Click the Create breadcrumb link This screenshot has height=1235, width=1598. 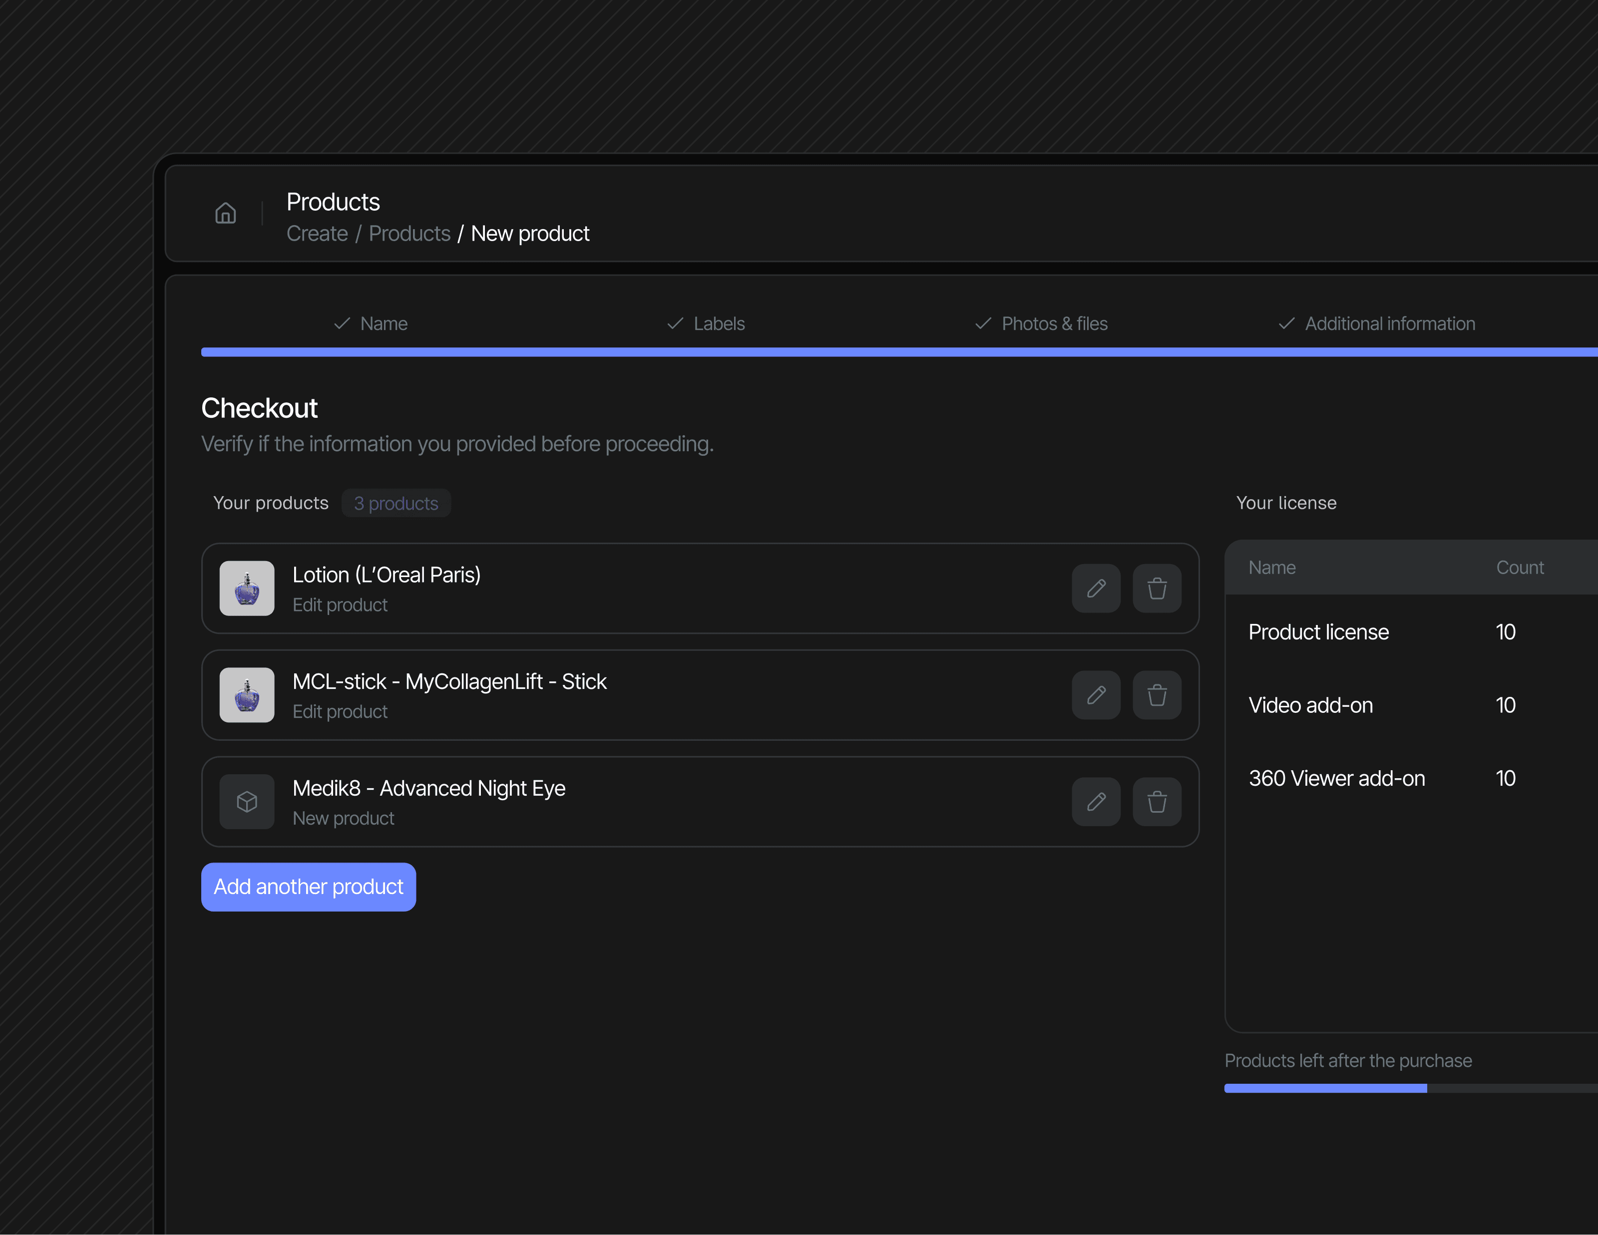pos(317,234)
